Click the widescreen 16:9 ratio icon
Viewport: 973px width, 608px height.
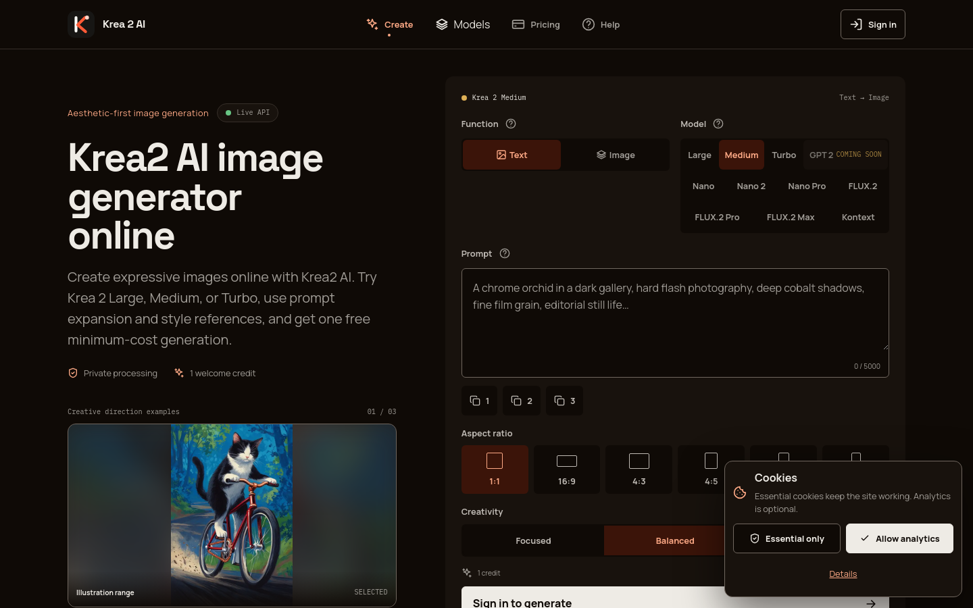[567, 461]
